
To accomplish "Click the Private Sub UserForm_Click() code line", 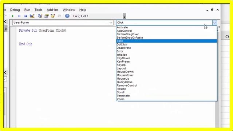I will [x=43, y=31].
